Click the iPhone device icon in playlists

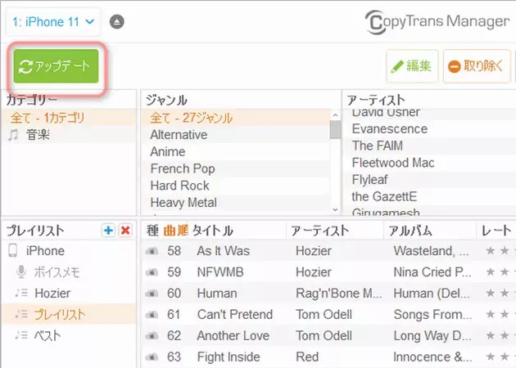click(x=13, y=251)
